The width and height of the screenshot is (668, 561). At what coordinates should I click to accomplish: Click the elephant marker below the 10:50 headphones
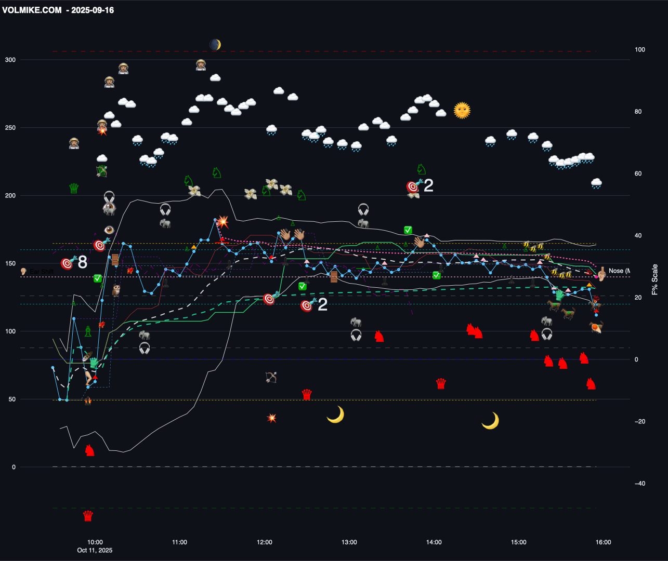165,223
